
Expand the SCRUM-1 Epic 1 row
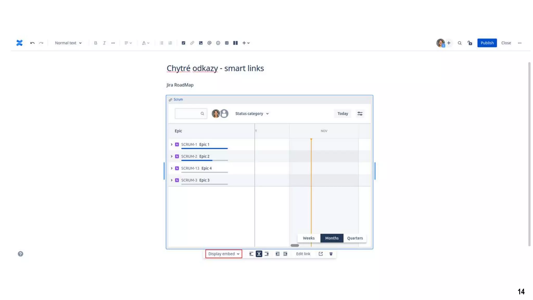pos(172,145)
